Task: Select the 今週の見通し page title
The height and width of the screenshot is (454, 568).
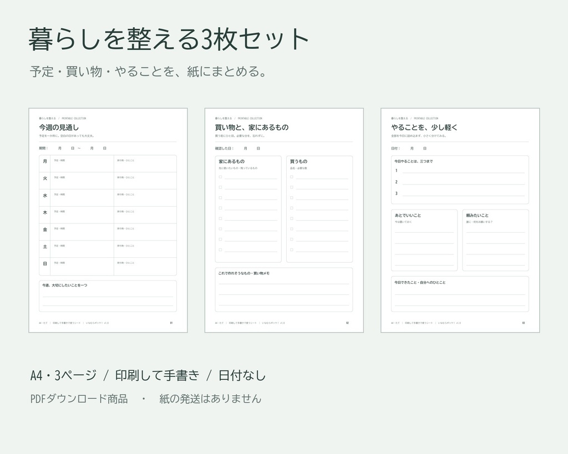Action: pyautogui.click(x=59, y=127)
